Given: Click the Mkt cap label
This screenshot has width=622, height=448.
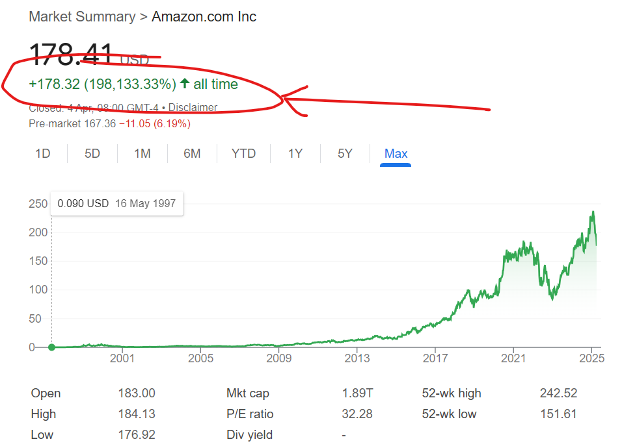Looking at the screenshot, I should coord(247,393).
